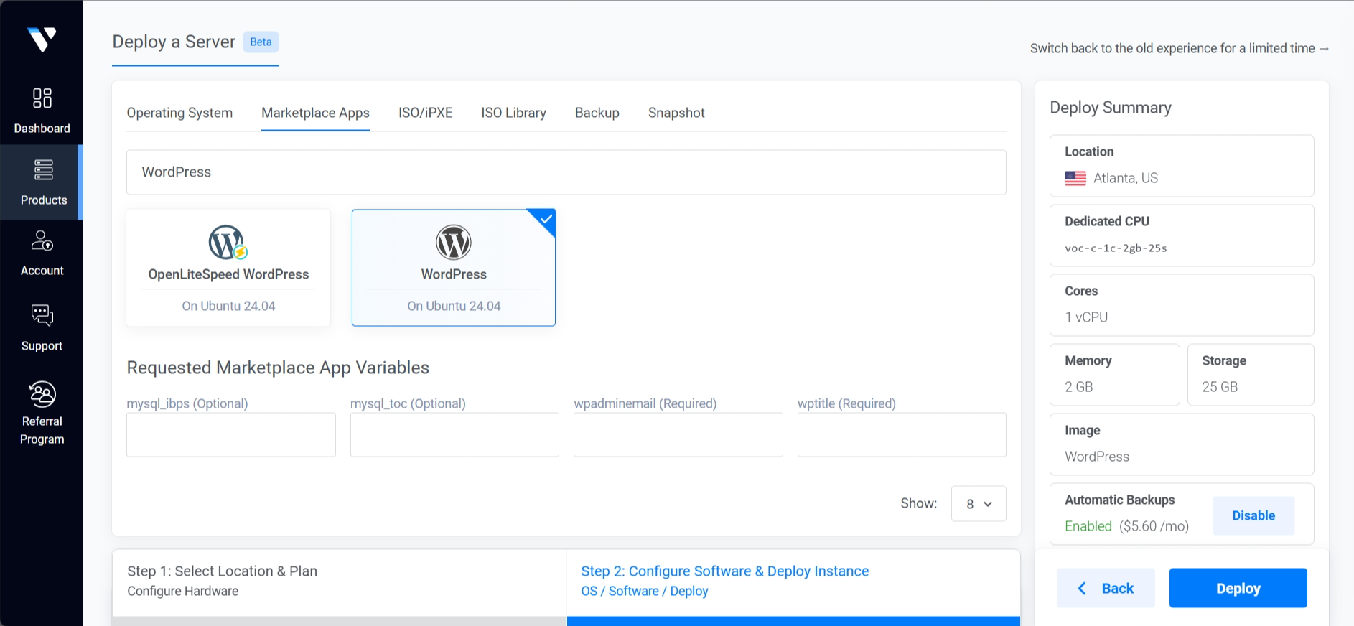Focus the mysql_toc optional field
The height and width of the screenshot is (626, 1354).
click(x=454, y=434)
